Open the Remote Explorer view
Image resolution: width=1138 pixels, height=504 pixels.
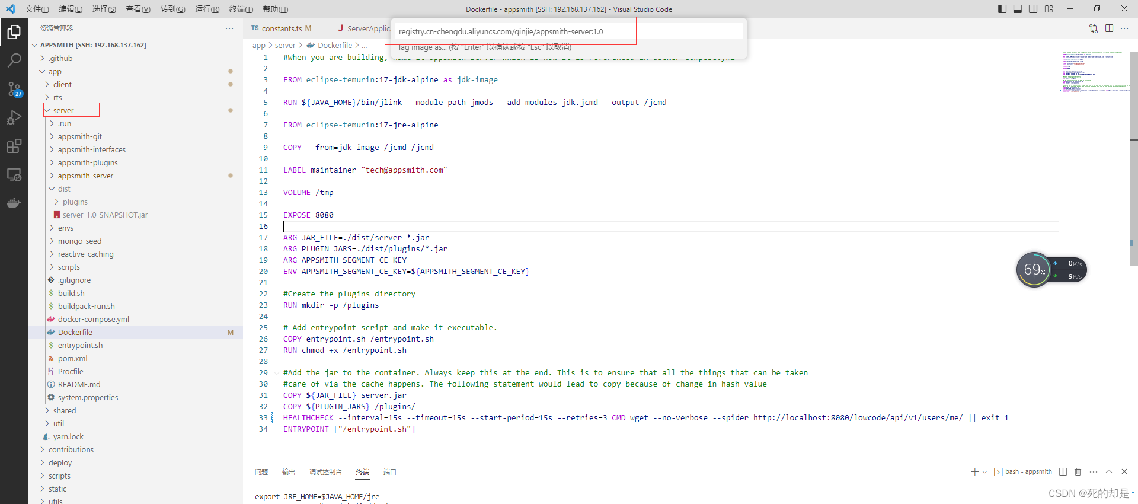14,174
